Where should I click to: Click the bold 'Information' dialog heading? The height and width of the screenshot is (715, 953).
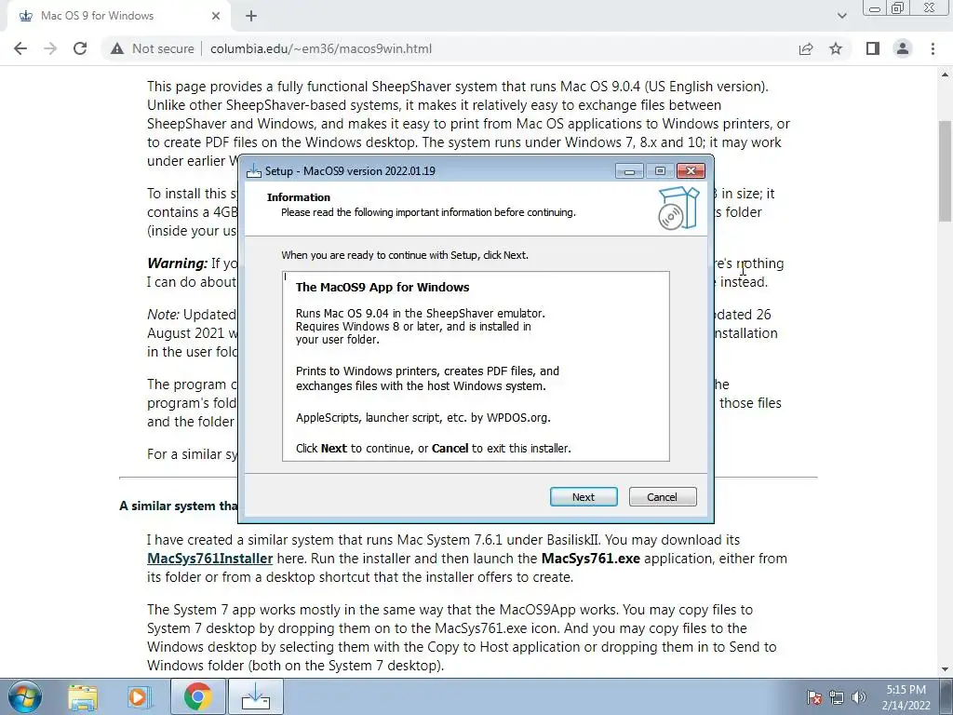(x=299, y=197)
